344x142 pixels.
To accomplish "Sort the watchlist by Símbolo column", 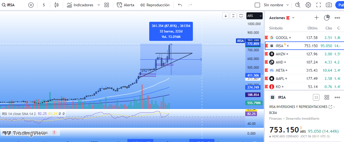I will (276, 28).
